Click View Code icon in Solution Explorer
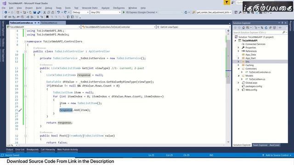The height and width of the screenshot is (165, 294). (x=280, y=27)
